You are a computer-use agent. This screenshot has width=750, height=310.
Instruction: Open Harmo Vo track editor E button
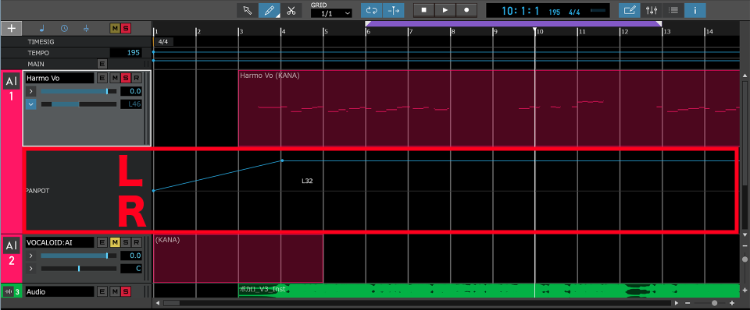102,78
